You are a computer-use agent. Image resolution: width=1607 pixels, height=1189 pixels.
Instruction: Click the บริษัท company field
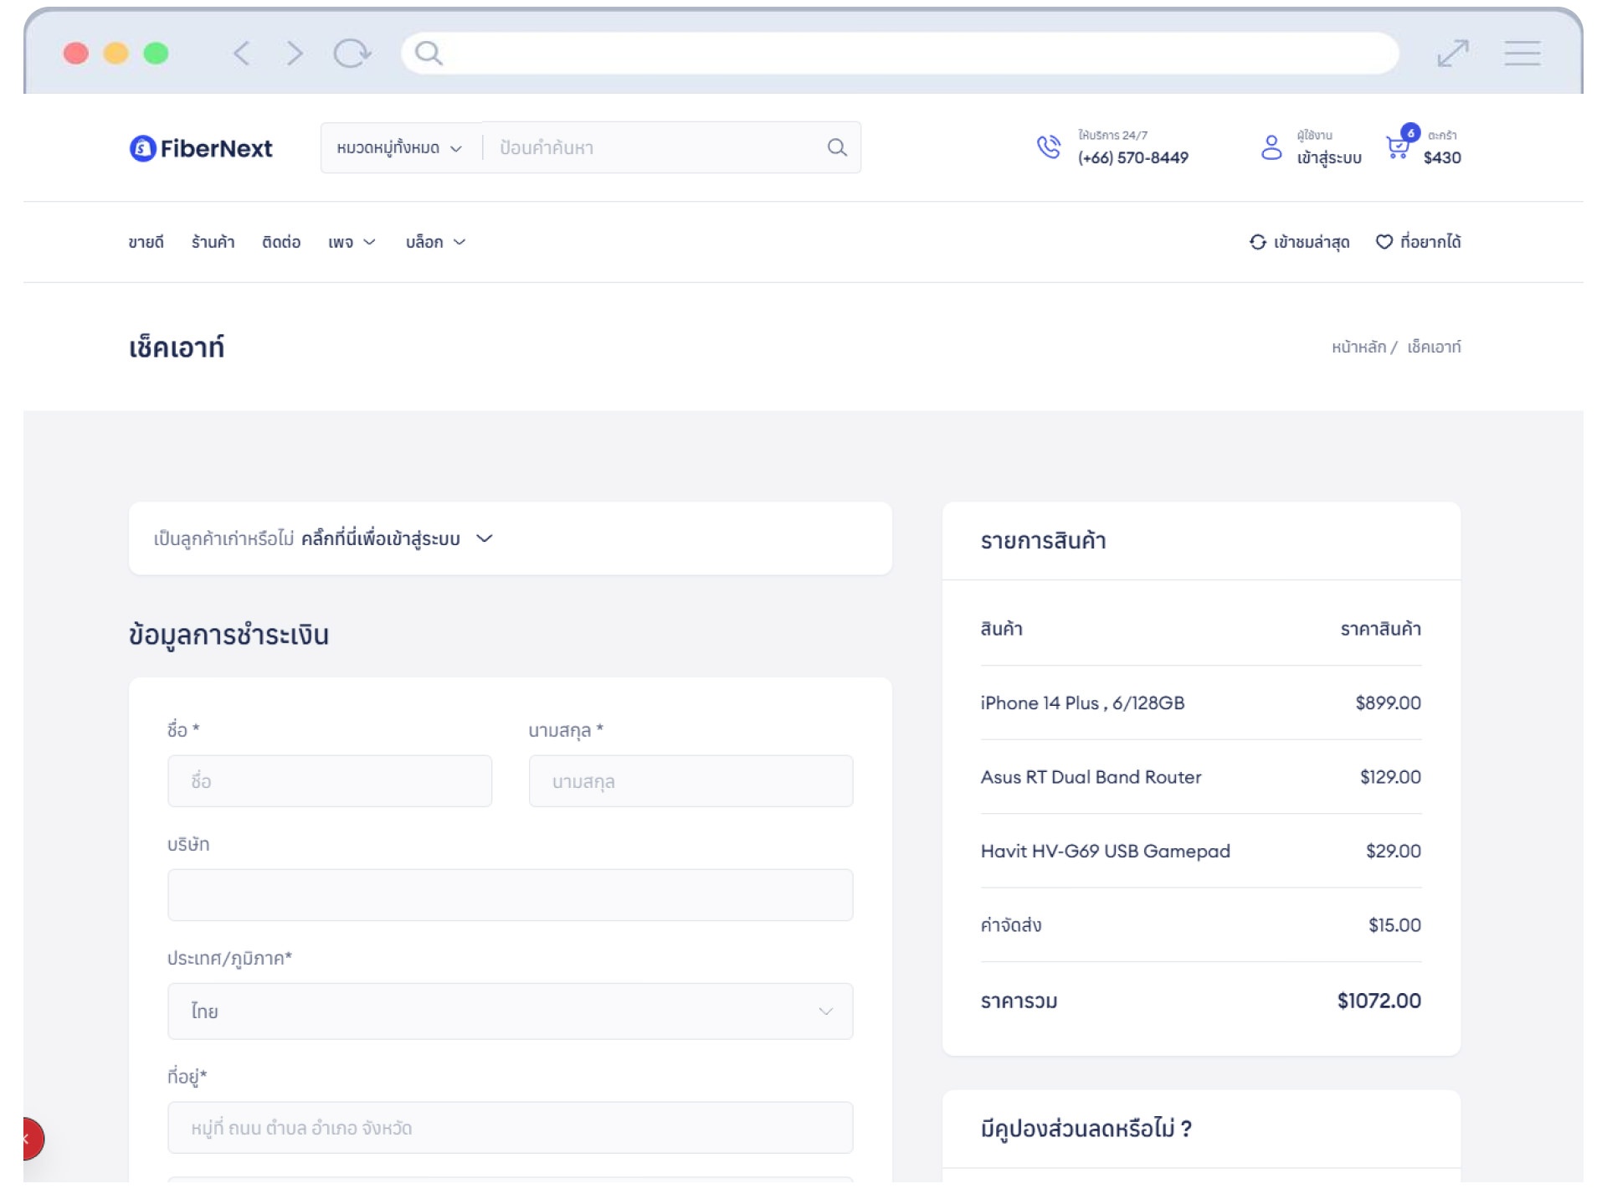tap(511, 895)
